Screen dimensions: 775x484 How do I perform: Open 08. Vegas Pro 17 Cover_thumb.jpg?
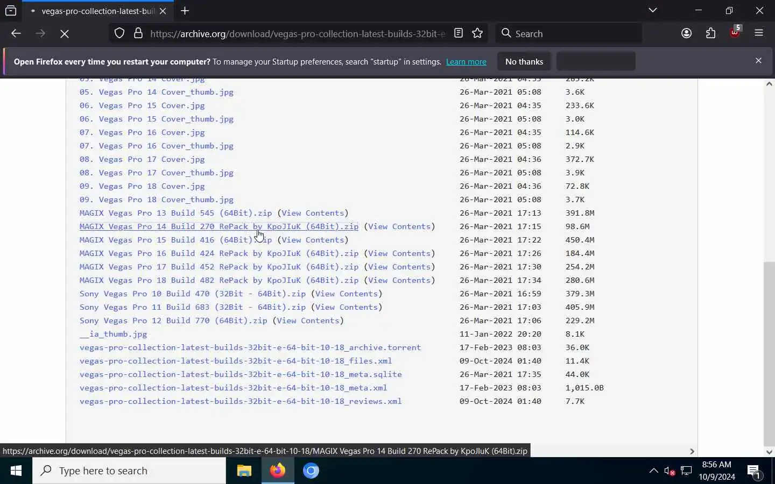click(x=157, y=173)
